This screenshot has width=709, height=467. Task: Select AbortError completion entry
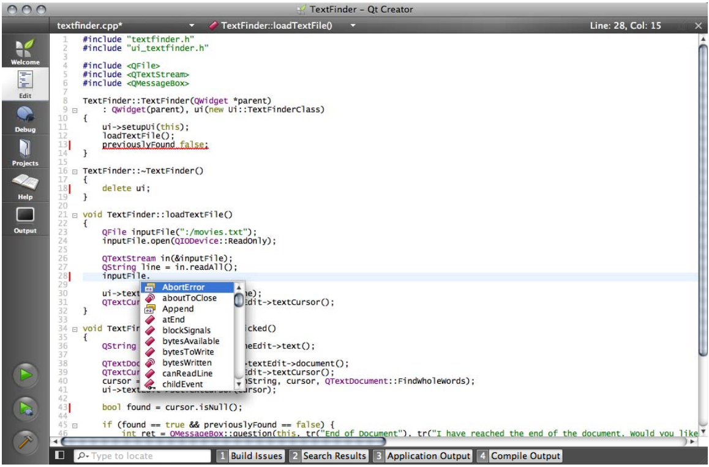point(187,287)
